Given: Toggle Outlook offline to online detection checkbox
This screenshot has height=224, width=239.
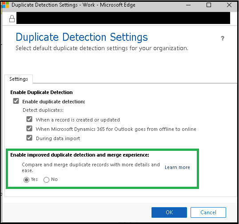Looking at the screenshot, I should pos(29,129).
